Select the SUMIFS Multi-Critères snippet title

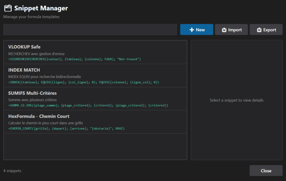tap(32, 93)
